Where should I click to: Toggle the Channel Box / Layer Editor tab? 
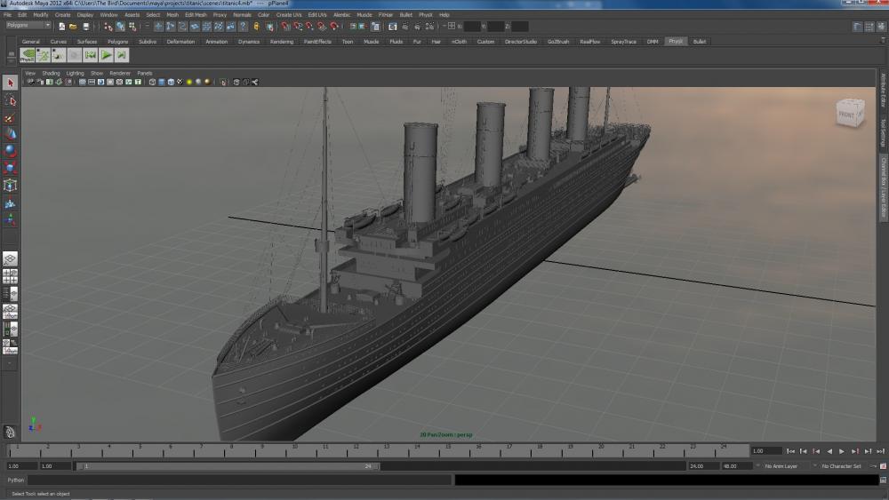[x=884, y=187]
